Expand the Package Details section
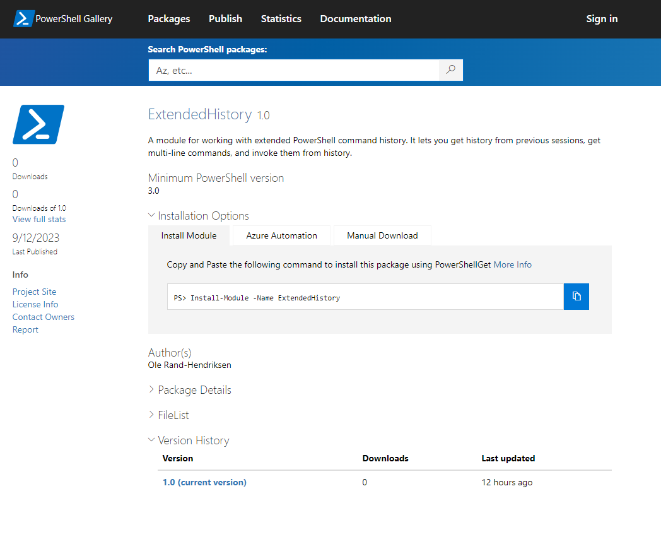Image resolution: width=661 pixels, height=544 pixels. coord(190,390)
